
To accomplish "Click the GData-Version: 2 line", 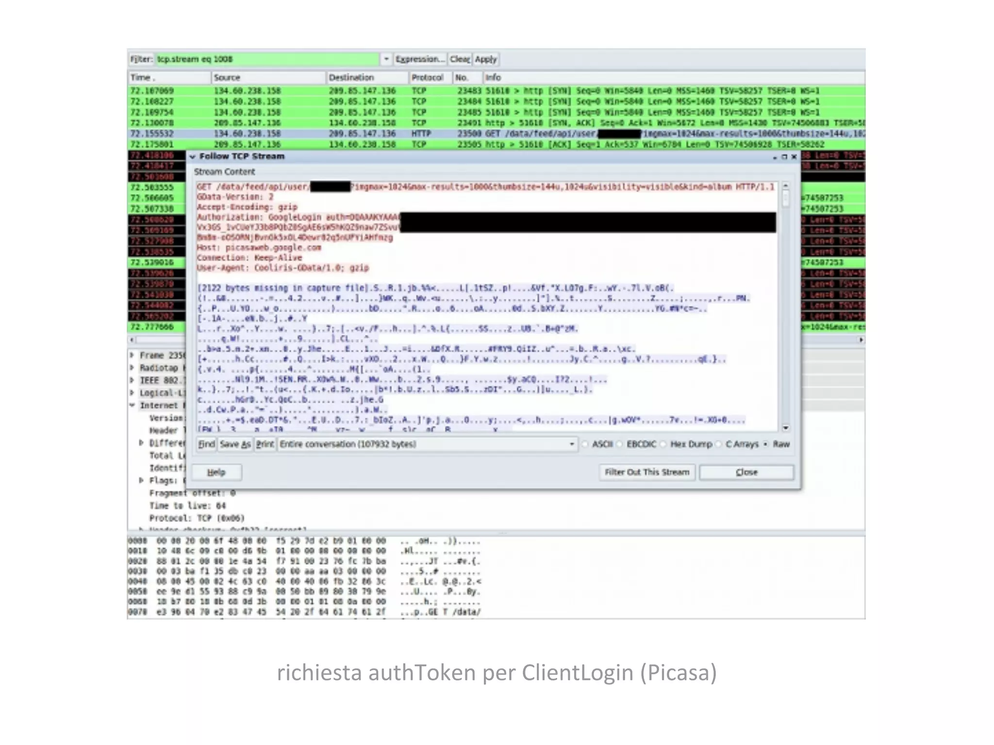I will coord(235,197).
